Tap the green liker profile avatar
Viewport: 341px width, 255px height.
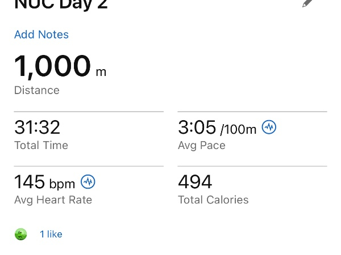20,234
